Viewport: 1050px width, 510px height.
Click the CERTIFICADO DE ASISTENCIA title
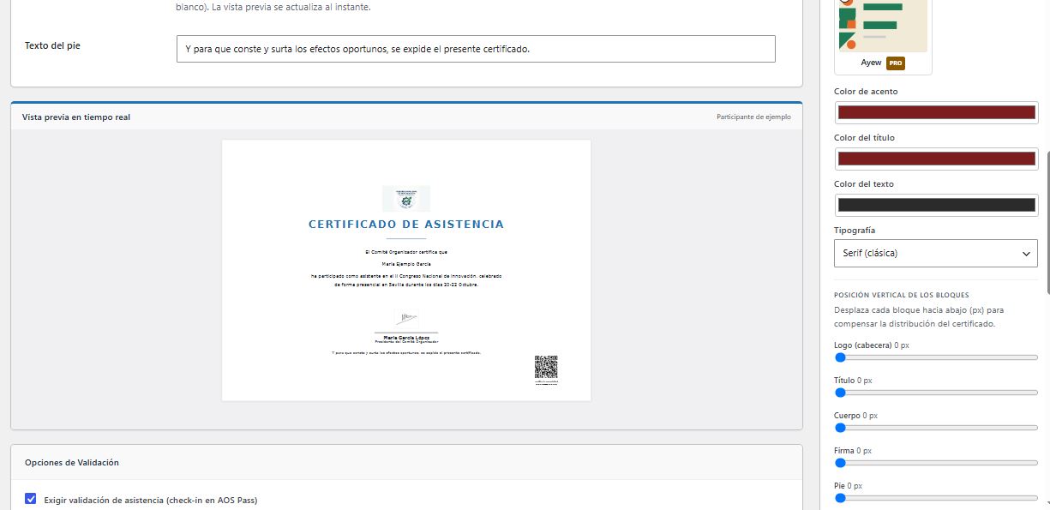[x=406, y=225]
